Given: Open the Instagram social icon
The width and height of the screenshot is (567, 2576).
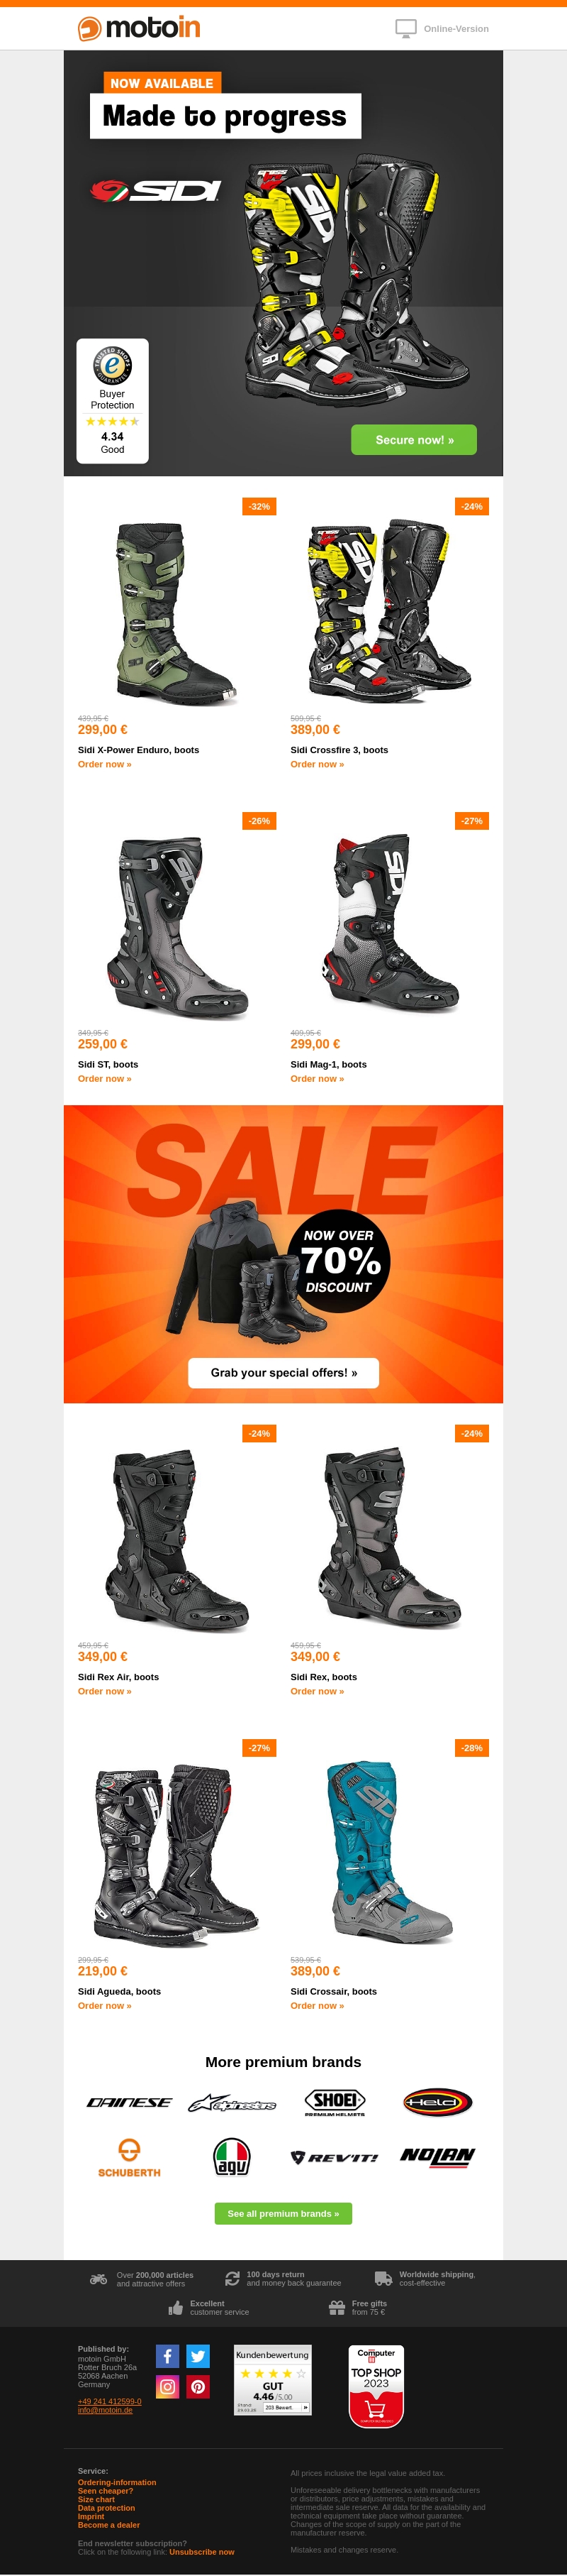Looking at the screenshot, I should (168, 2387).
